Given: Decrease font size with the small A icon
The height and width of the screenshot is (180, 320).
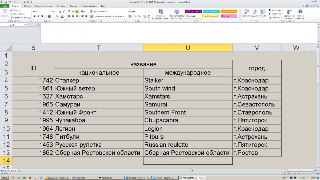Looking at the screenshot, I should point(64,11).
